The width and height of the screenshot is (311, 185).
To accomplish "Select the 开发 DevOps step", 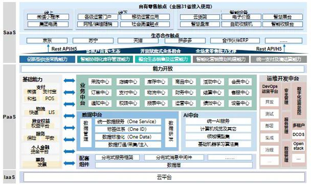I will tap(269, 102).
